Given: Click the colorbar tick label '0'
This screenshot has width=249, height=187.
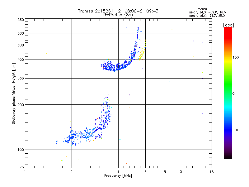Looking at the screenshot, I should coord(233,94).
